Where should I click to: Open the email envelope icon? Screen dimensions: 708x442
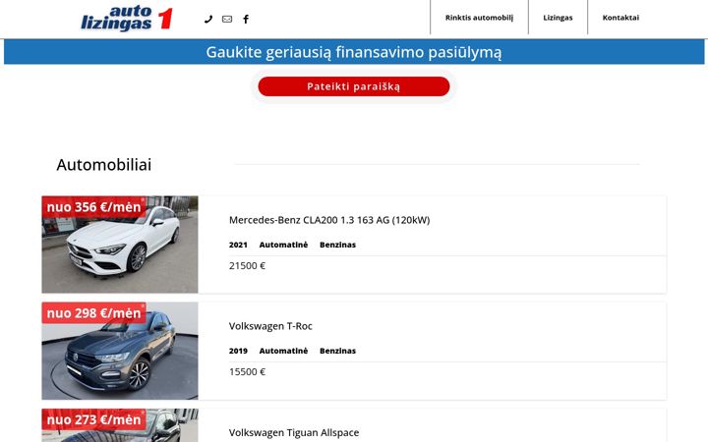tap(227, 19)
